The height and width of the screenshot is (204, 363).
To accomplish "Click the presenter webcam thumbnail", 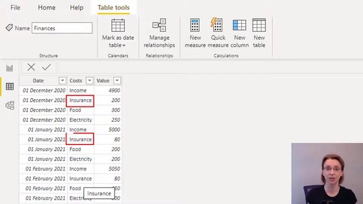I will pyautogui.click(x=327, y=173).
